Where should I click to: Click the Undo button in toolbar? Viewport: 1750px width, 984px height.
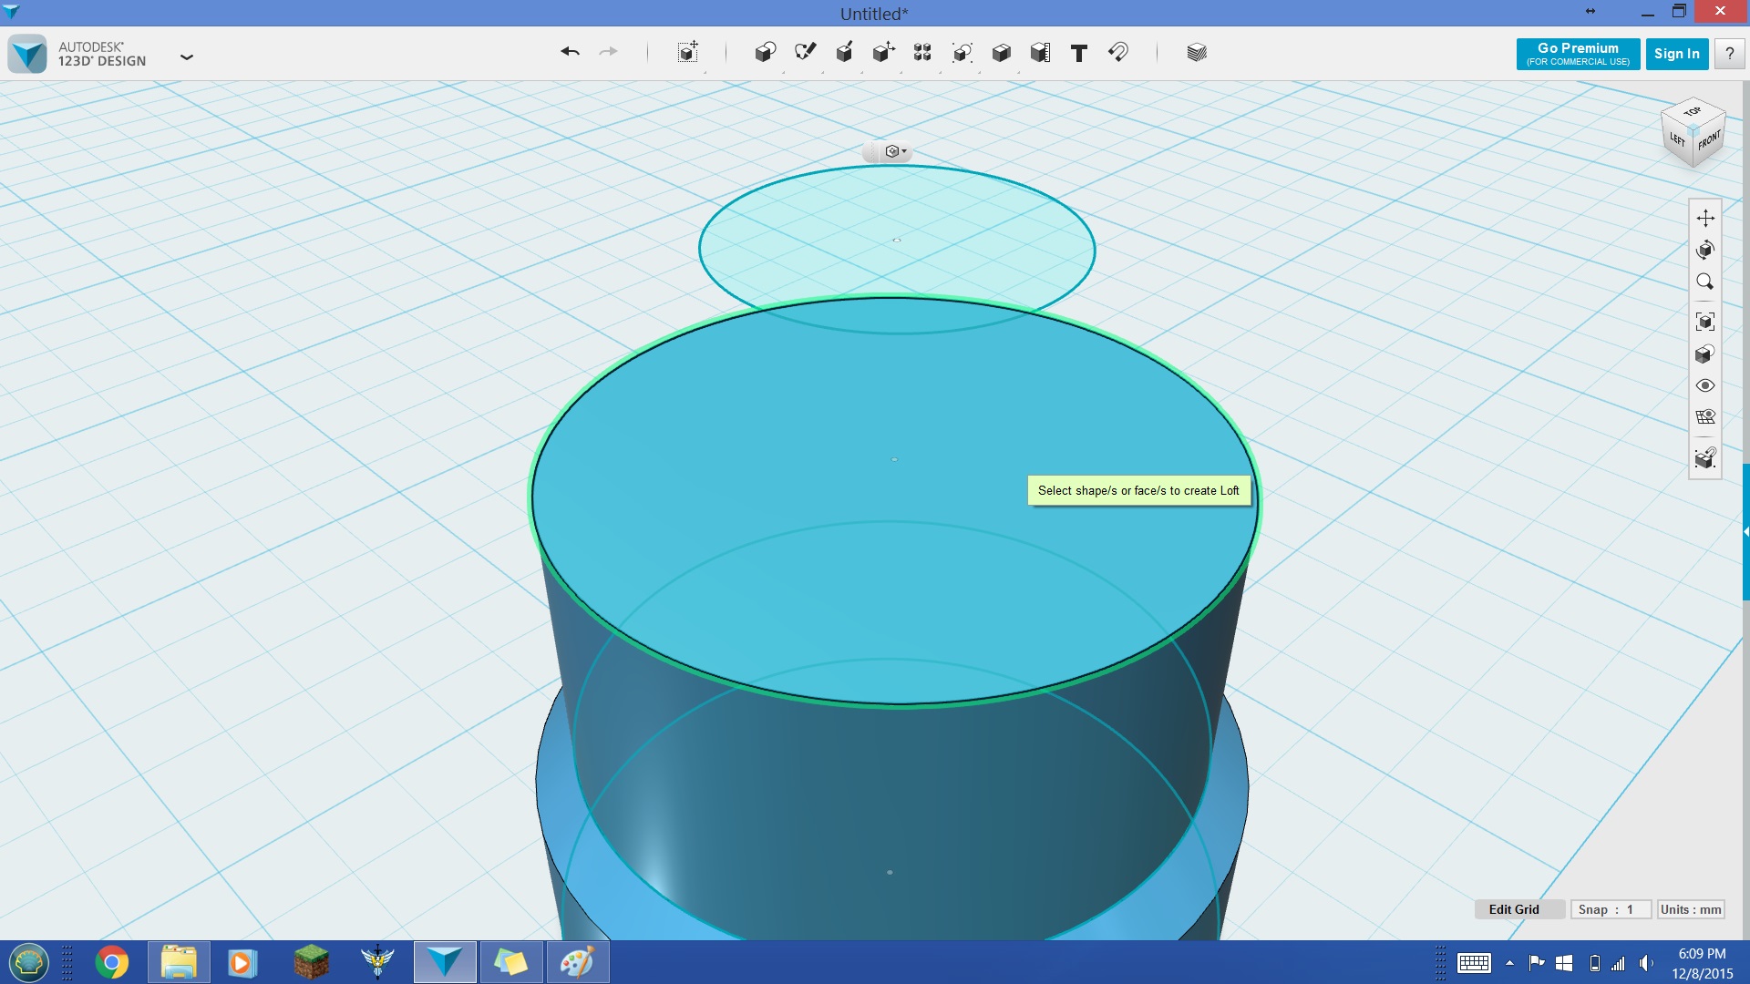570,53
